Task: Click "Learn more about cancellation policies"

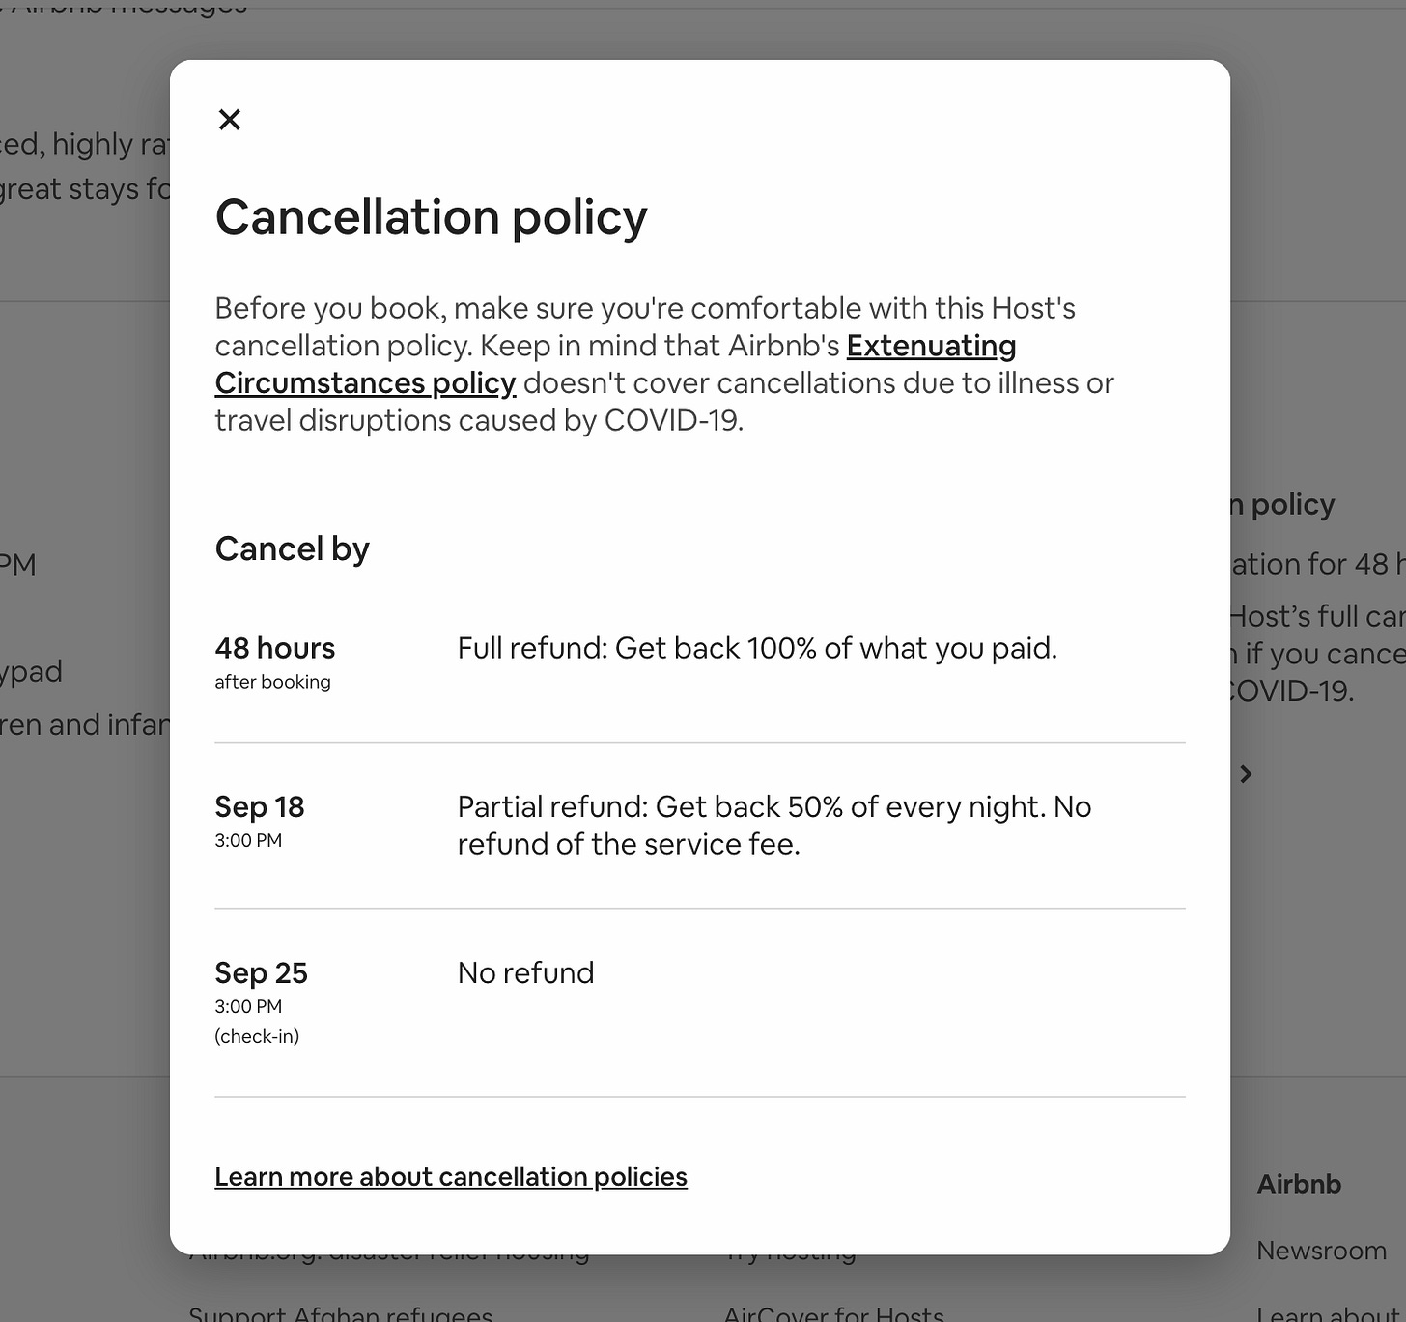Action: (x=450, y=1176)
